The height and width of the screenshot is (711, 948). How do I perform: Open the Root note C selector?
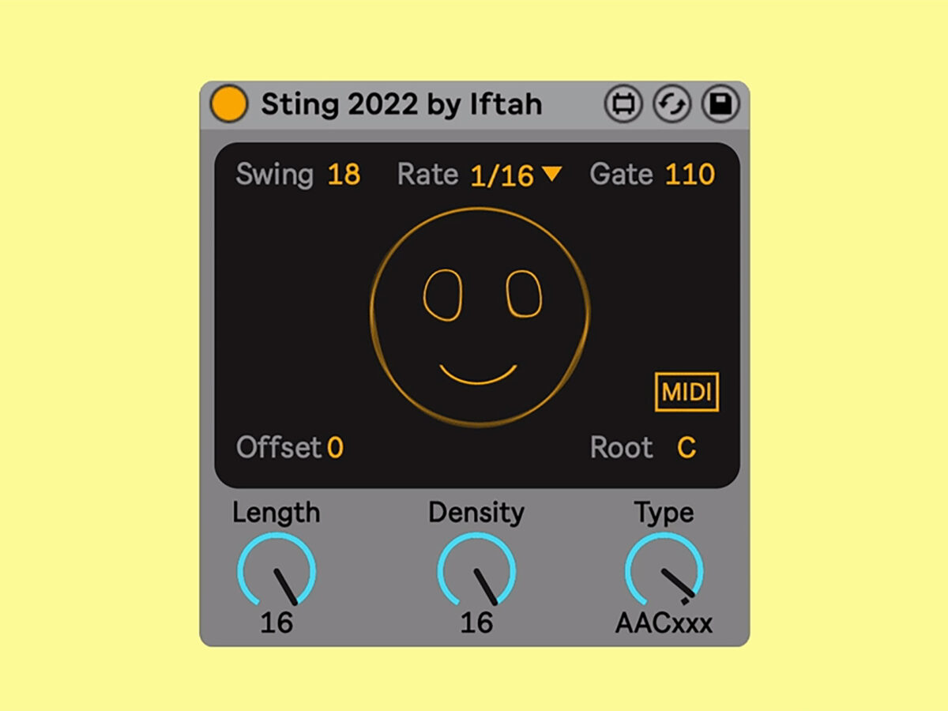[686, 448]
